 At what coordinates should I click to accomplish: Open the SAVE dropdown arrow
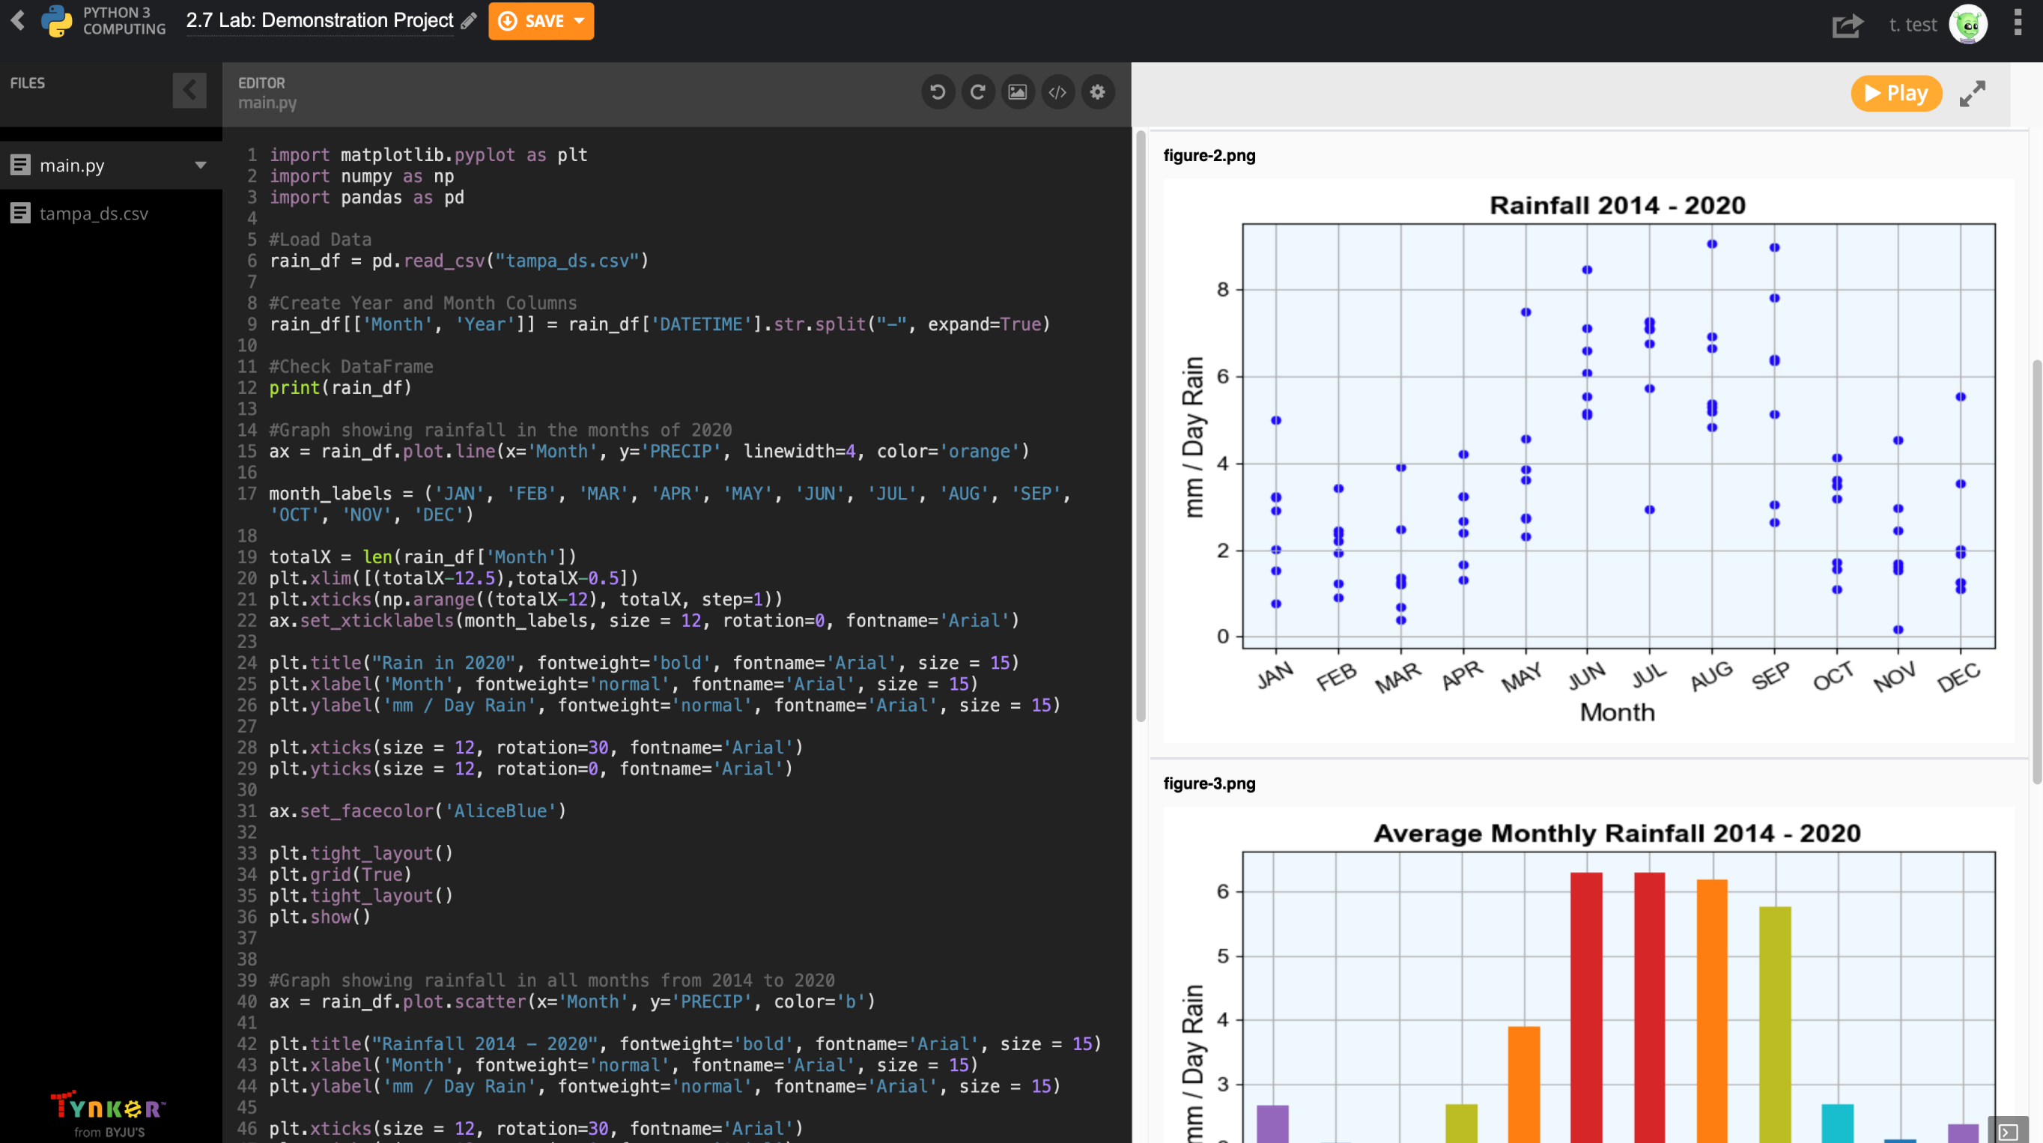580,21
